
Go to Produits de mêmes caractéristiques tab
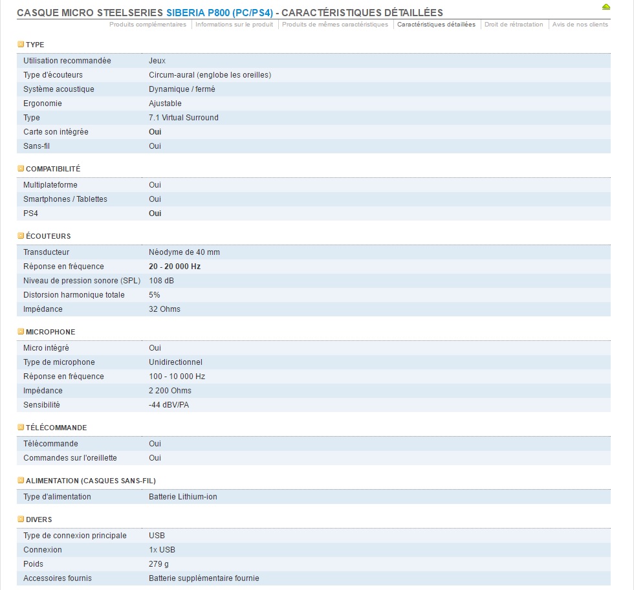click(335, 25)
